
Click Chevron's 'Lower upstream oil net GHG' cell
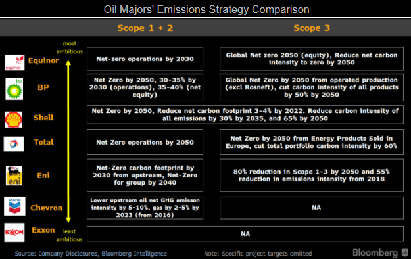(x=145, y=208)
